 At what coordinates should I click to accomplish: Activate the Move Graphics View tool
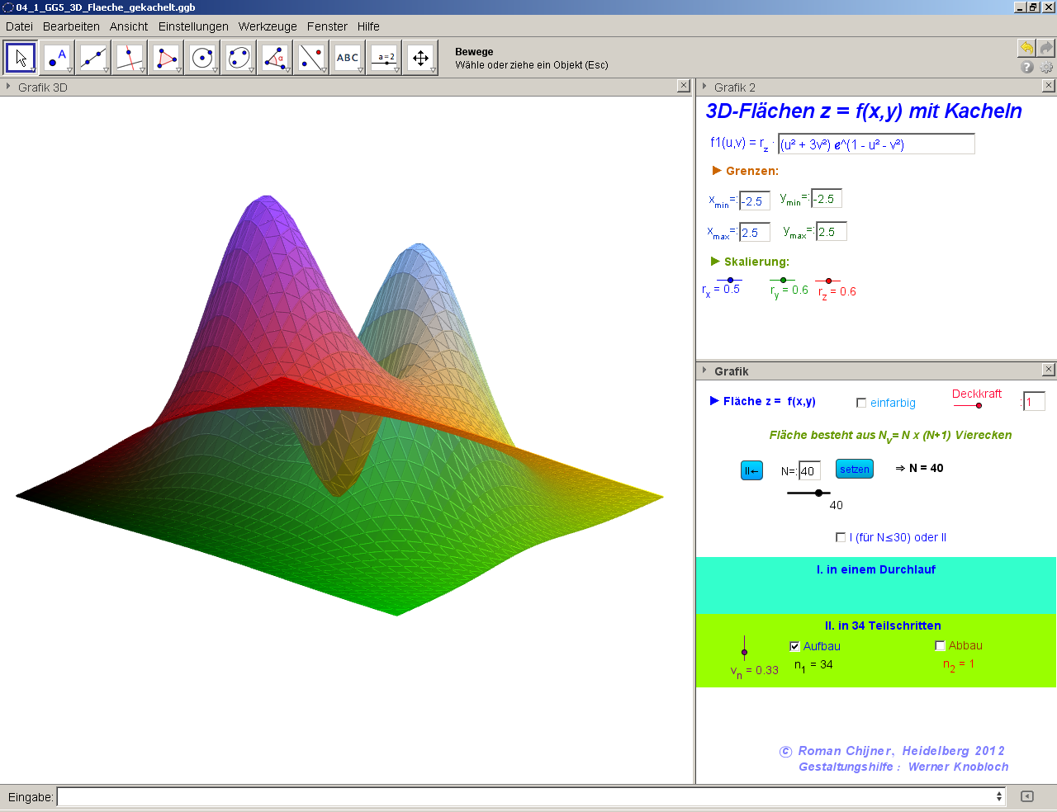pyautogui.click(x=420, y=59)
